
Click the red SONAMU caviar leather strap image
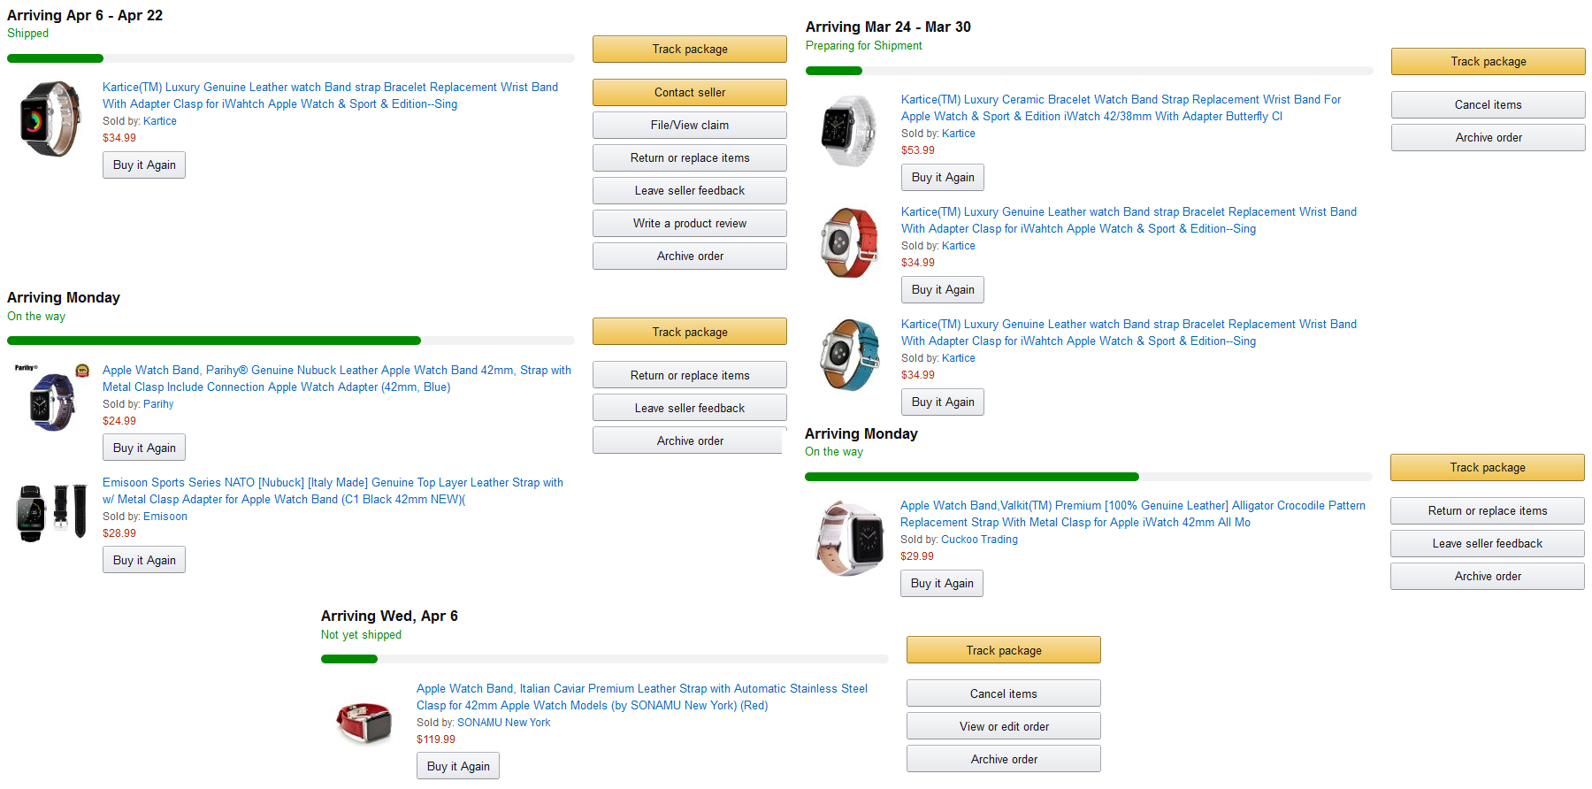pyautogui.click(x=364, y=721)
